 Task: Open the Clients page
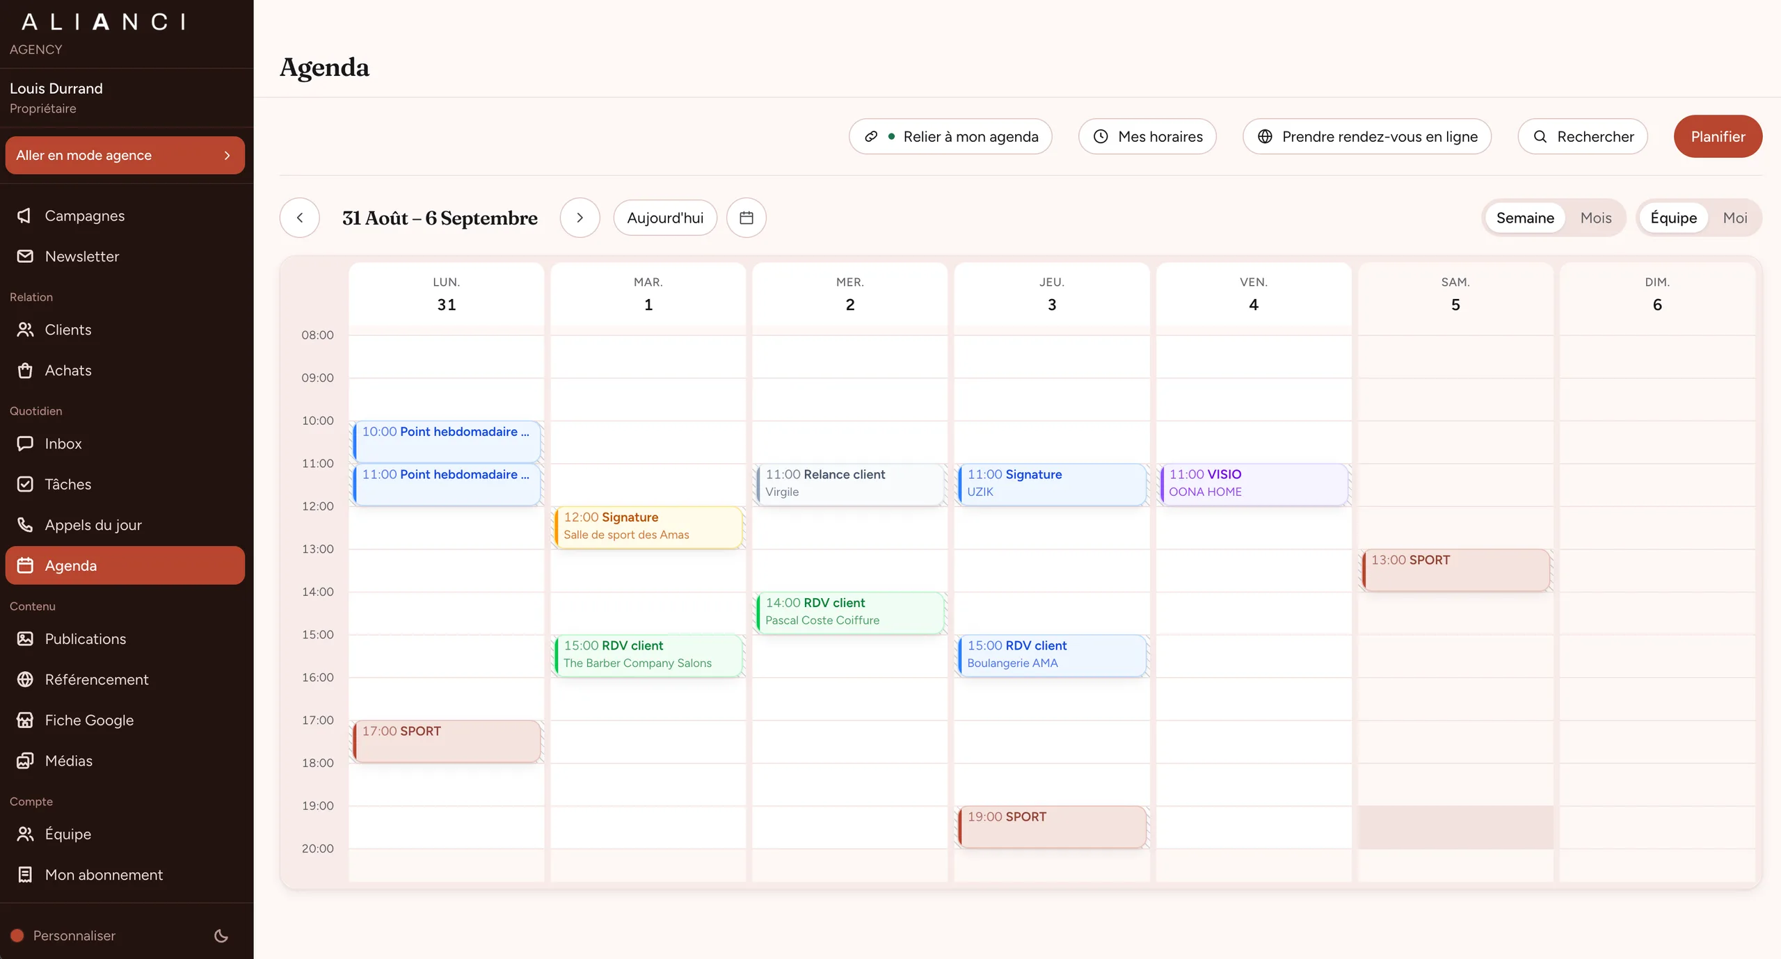(125, 330)
